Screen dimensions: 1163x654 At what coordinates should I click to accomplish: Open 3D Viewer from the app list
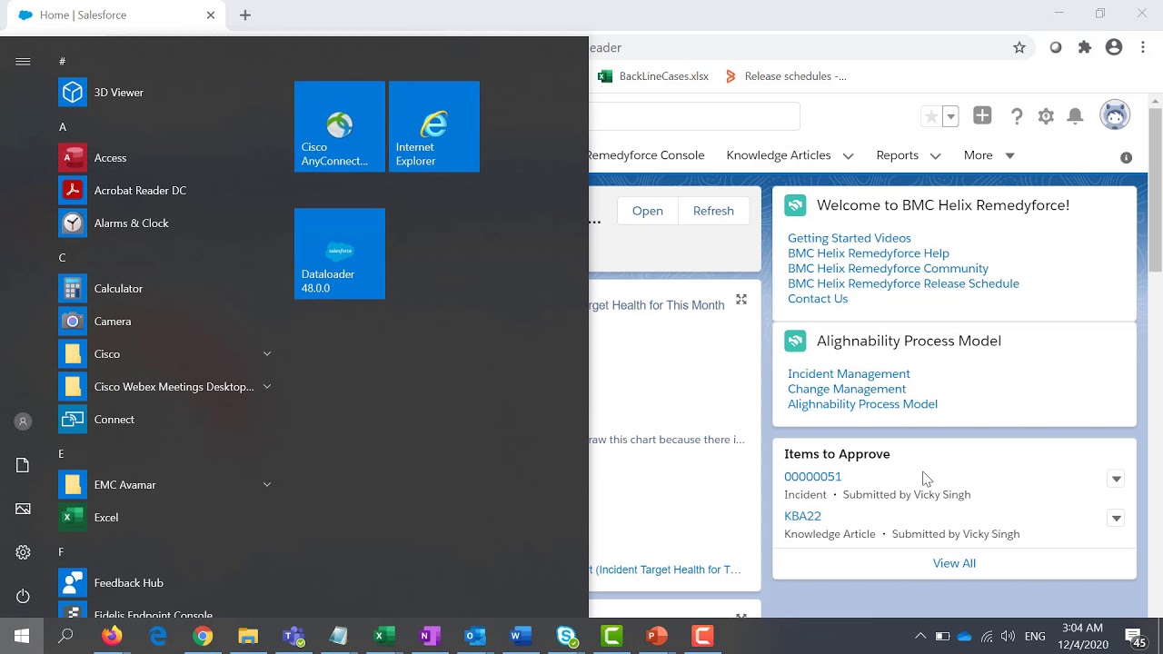(x=164, y=92)
